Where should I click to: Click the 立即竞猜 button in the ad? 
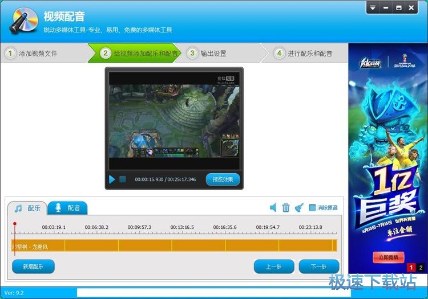click(389, 257)
